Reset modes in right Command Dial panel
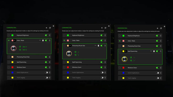173x97 pixels. [x=161, y=28]
